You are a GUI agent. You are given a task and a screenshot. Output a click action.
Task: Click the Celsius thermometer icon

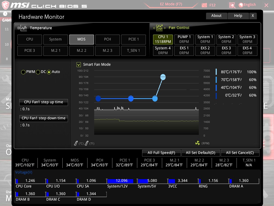[76, 143]
